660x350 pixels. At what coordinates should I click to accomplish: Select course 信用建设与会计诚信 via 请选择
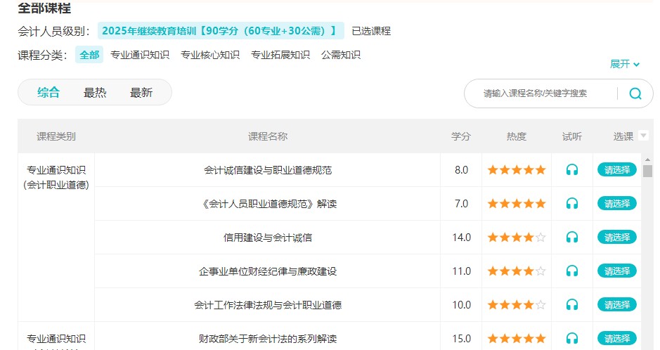pyautogui.click(x=617, y=238)
